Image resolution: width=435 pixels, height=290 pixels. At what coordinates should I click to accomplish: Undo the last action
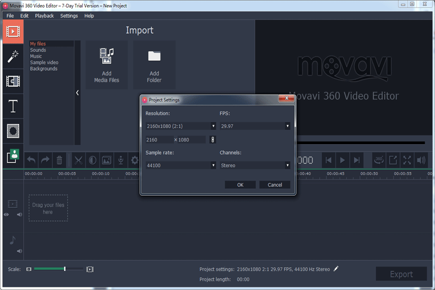click(32, 160)
